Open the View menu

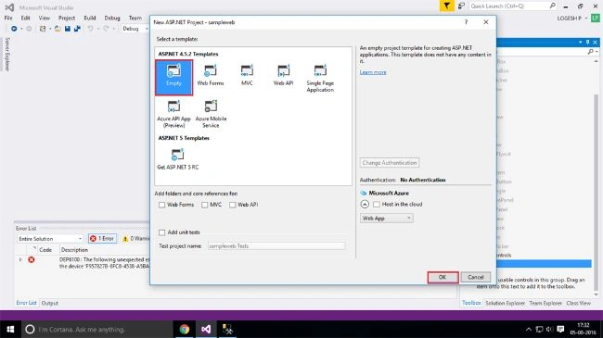click(x=45, y=18)
